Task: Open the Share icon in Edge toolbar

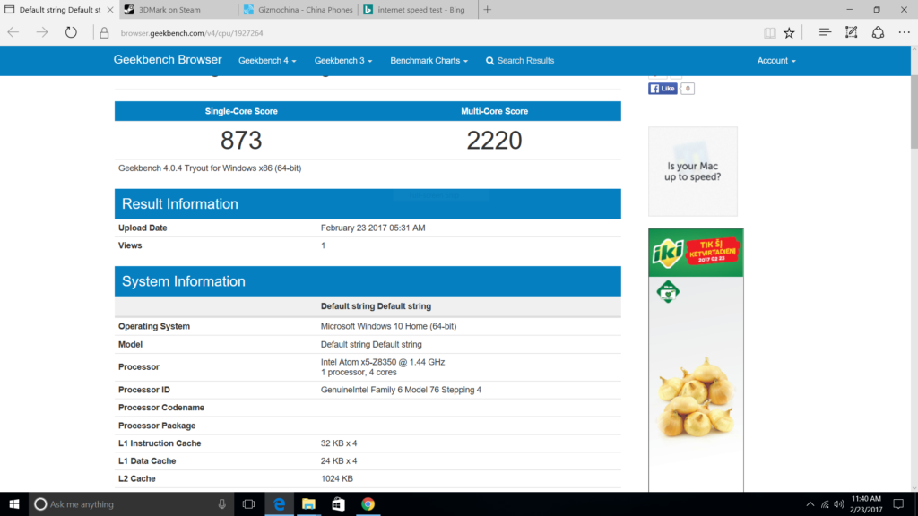Action: pyautogui.click(x=878, y=33)
